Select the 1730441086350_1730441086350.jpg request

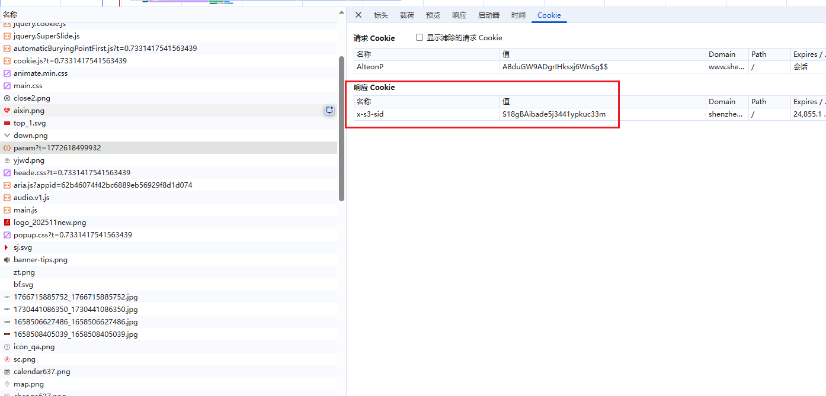[x=168, y=310]
